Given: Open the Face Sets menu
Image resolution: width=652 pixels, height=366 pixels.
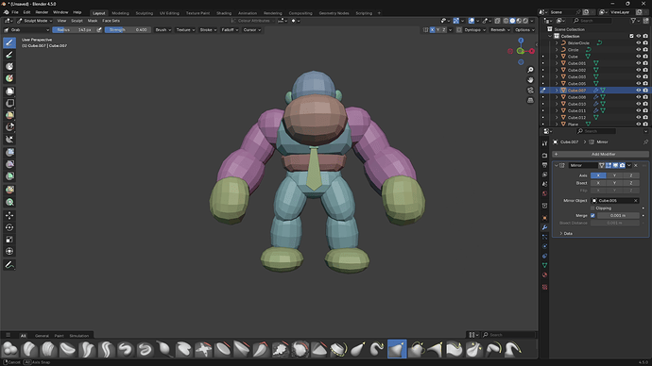Looking at the screenshot, I should point(111,21).
